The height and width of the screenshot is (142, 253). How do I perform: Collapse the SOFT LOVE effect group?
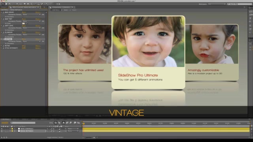coord(2,26)
